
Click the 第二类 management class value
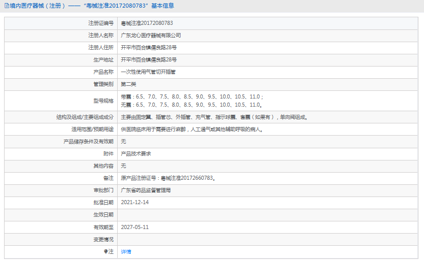tap(128, 84)
